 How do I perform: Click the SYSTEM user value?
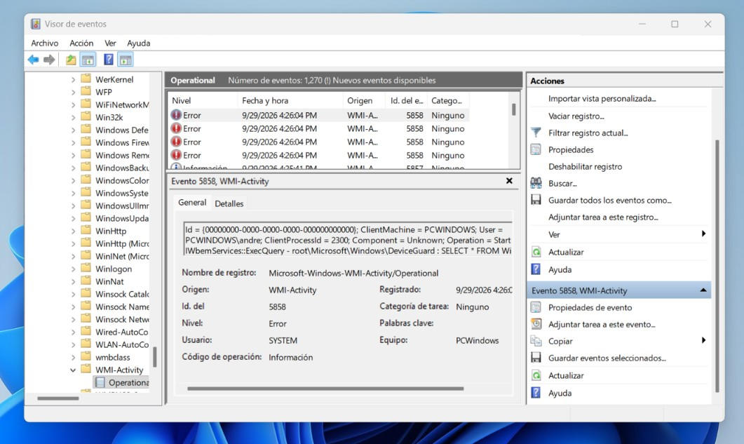[x=283, y=340]
